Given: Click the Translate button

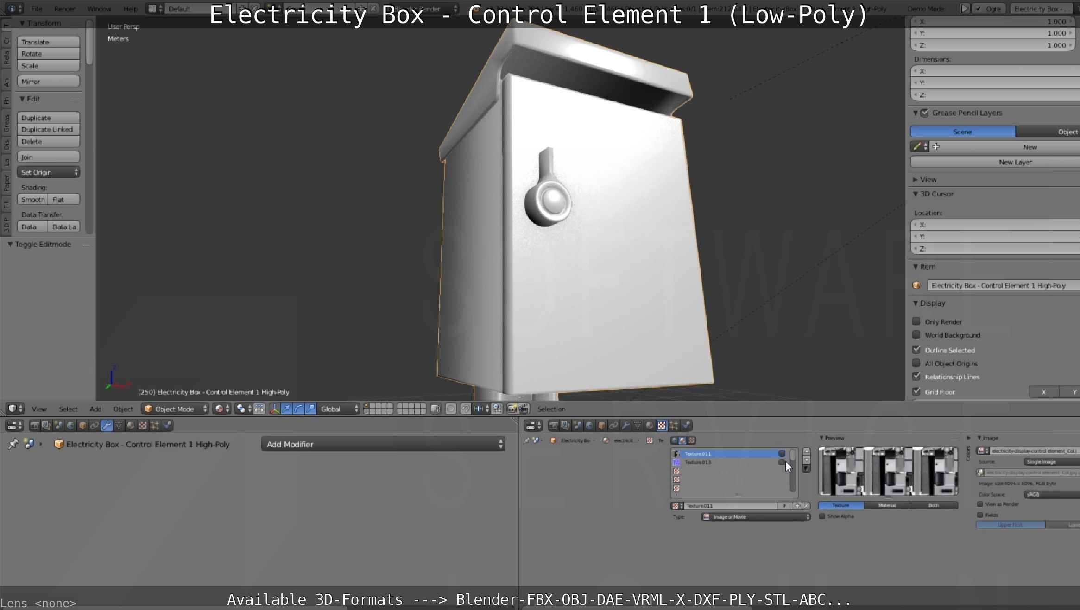Looking at the screenshot, I should [x=49, y=42].
